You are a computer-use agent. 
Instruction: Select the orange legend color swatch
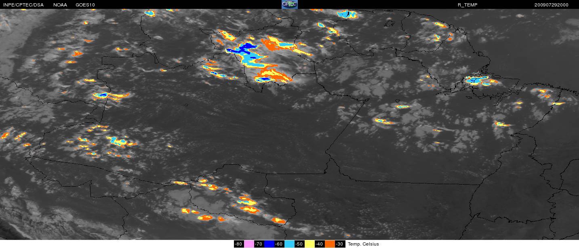click(330, 244)
